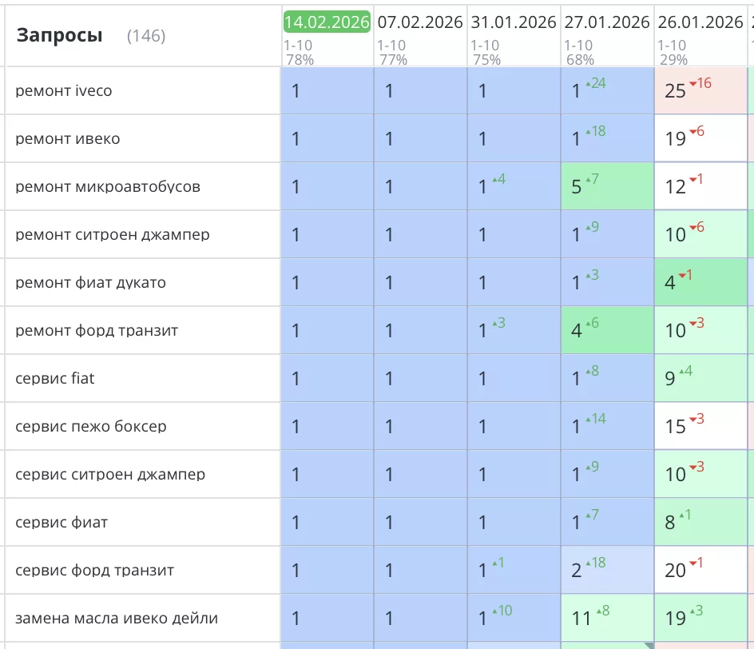Image resolution: width=754 pixels, height=649 pixels.
Task: Select the 07.02.2026 date column header
Action: click(x=420, y=22)
